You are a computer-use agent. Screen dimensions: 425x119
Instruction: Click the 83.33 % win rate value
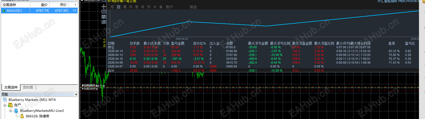coord(394,51)
